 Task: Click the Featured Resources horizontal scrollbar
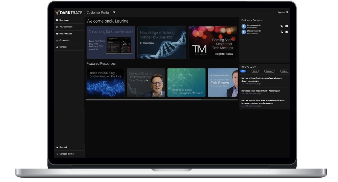click(x=143, y=100)
